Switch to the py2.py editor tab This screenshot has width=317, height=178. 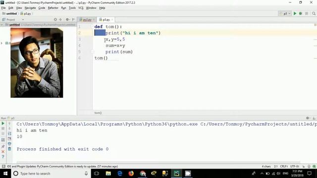pyautogui.click(x=87, y=20)
